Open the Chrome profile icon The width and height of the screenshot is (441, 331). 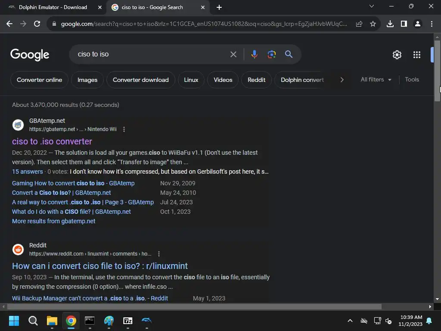click(x=418, y=24)
